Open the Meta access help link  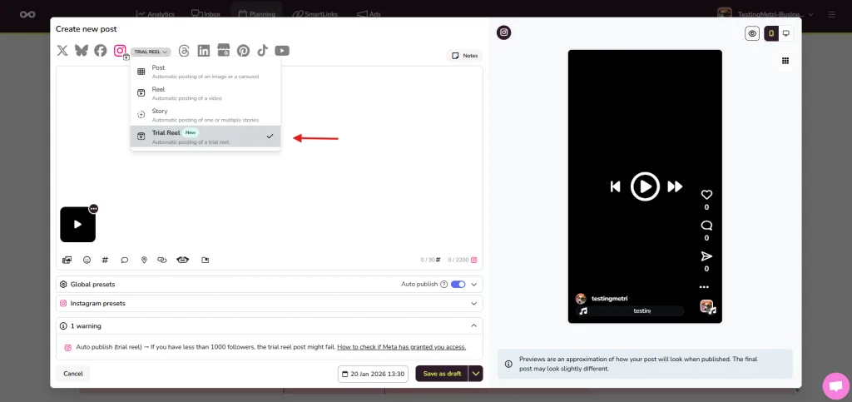401,347
